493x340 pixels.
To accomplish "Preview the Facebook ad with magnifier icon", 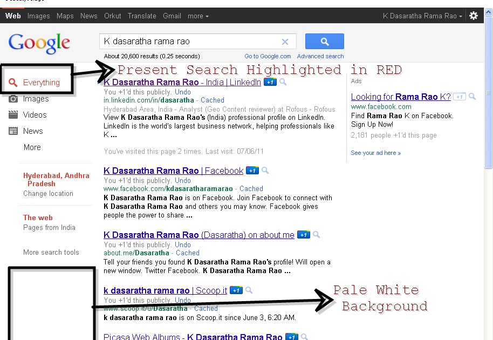I will (x=473, y=97).
